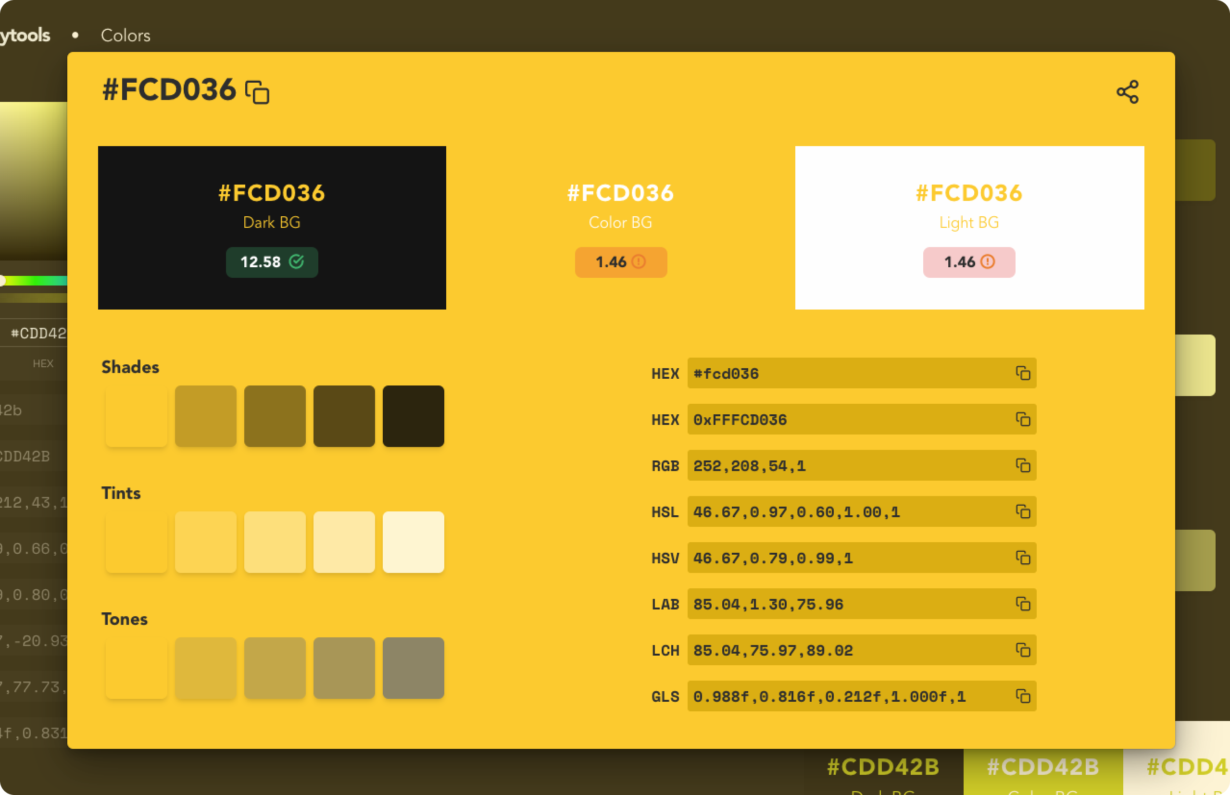1230x795 pixels.
Task: Click the Light BG preview card
Action: pyautogui.click(x=969, y=228)
